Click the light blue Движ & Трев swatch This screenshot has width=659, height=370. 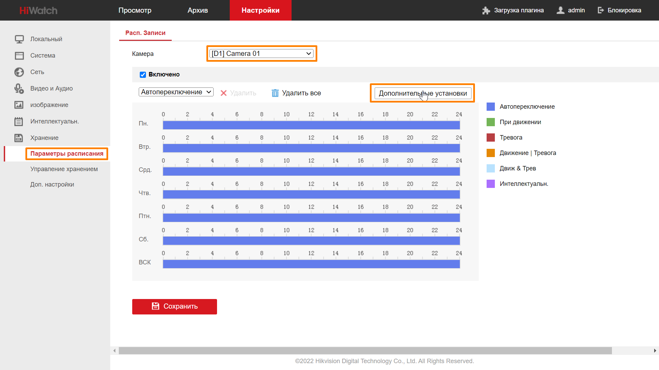(x=491, y=168)
